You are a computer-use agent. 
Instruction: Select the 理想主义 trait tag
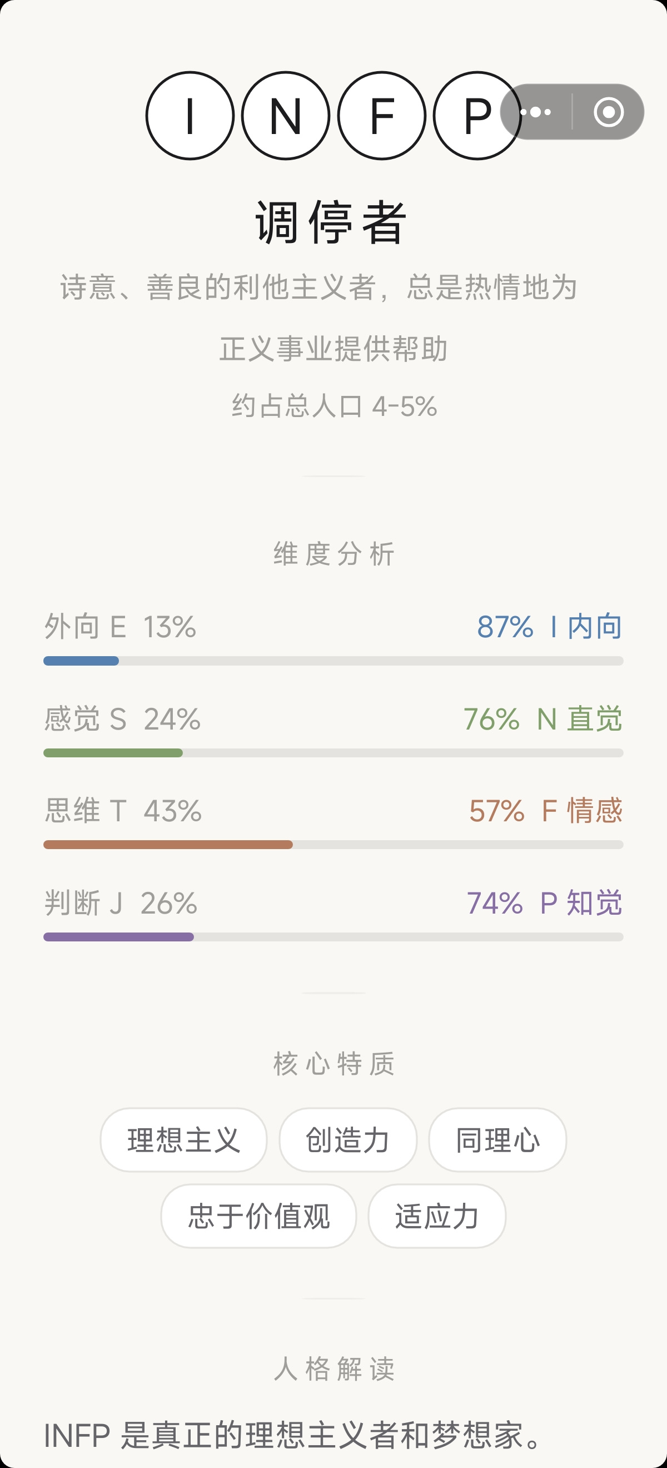tap(183, 1140)
